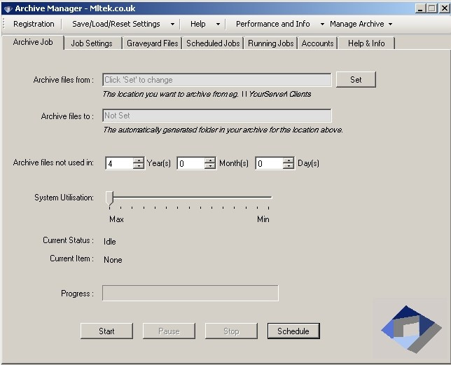451x365 pixels.
Task: Expand the Manage Archive dropdown arrow
Action: coord(390,24)
